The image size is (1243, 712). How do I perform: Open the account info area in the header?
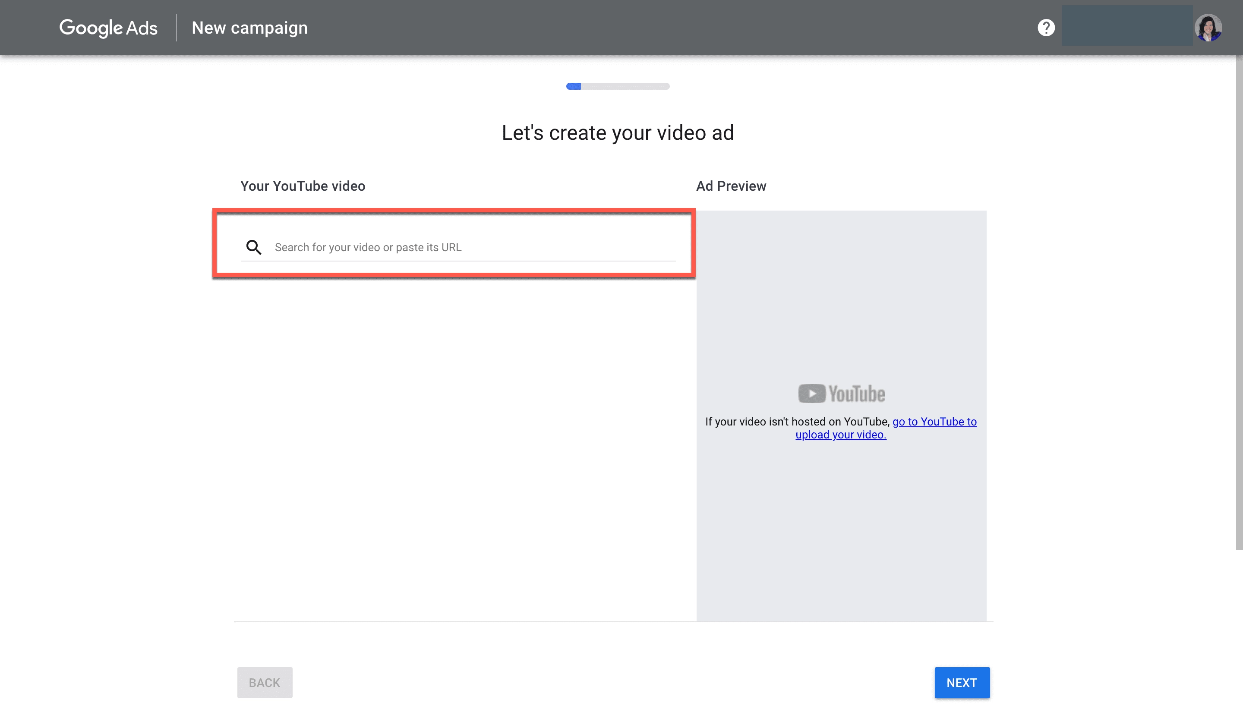(x=1126, y=26)
